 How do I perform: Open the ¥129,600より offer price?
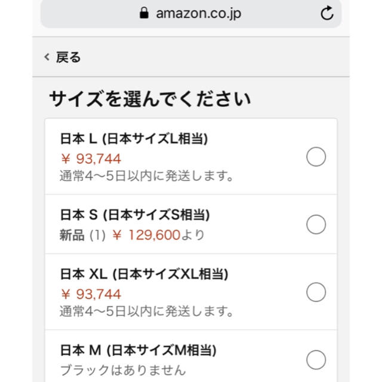click(x=158, y=235)
